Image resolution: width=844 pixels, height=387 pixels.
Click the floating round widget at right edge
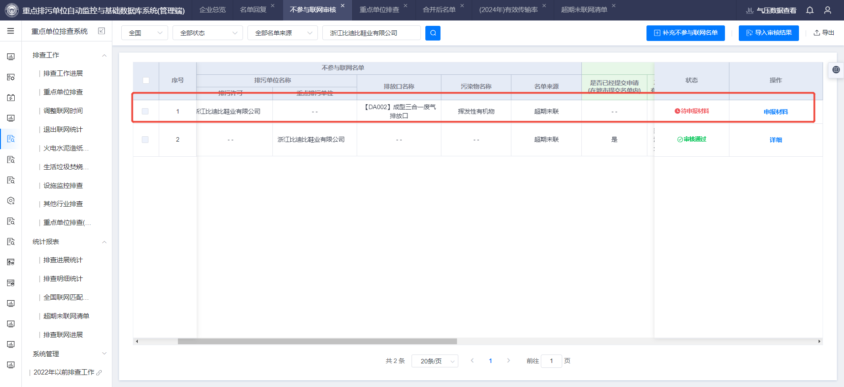coord(836,69)
